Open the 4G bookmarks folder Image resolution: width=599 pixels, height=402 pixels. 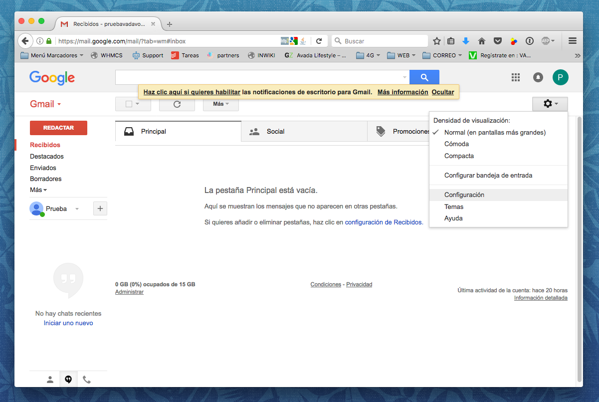click(369, 55)
